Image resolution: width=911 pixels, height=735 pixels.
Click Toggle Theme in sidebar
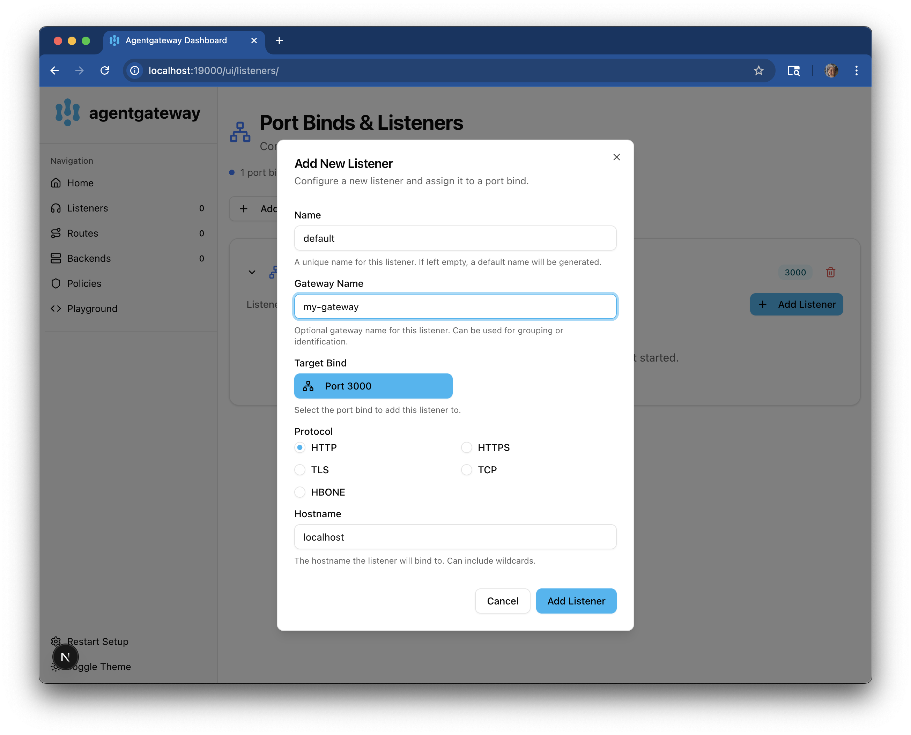click(x=99, y=667)
